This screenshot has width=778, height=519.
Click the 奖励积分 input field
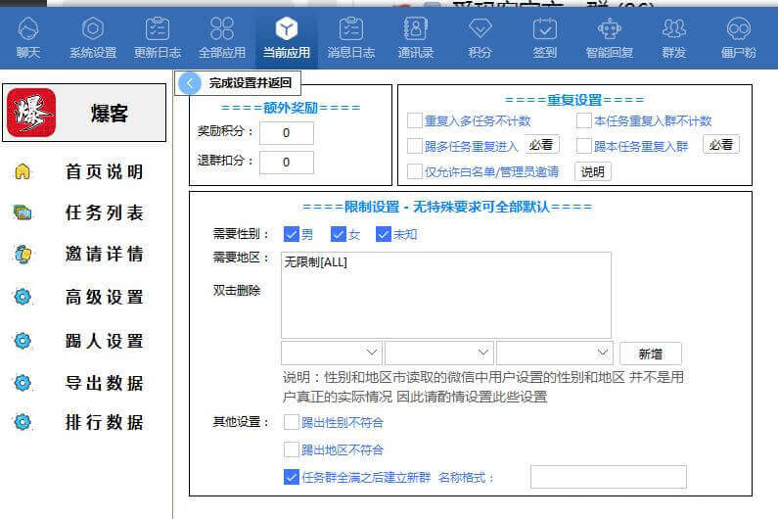287,133
